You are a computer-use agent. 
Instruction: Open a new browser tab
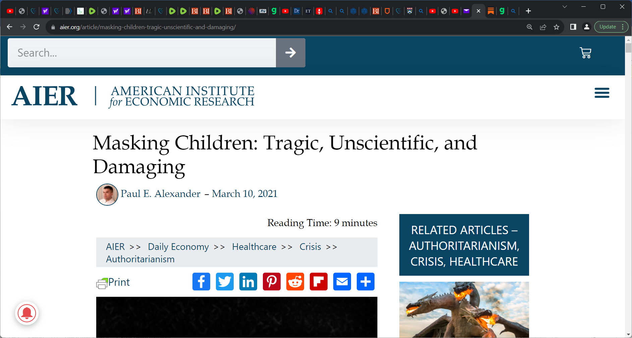pyautogui.click(x=528, y=11)
